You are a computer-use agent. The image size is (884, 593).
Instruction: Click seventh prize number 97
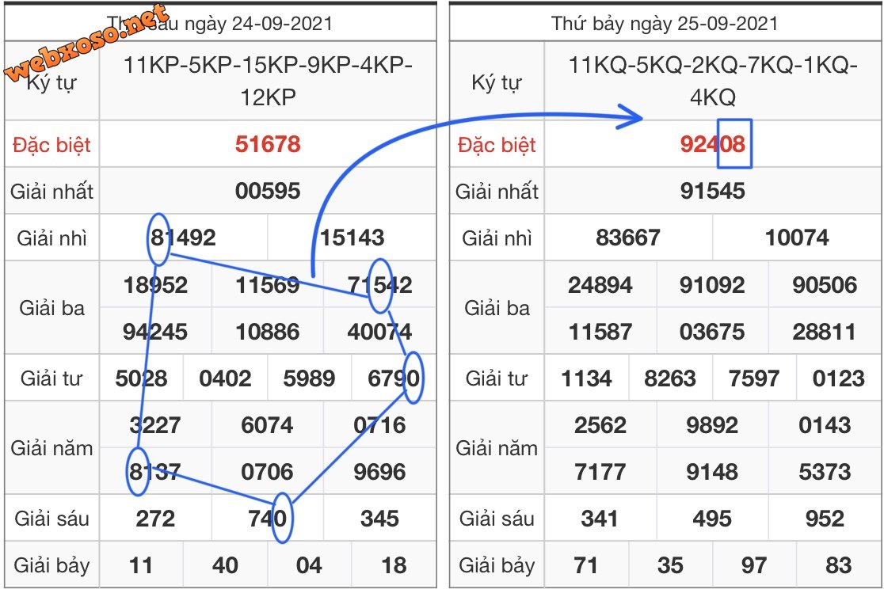click(x=753, y=565)
